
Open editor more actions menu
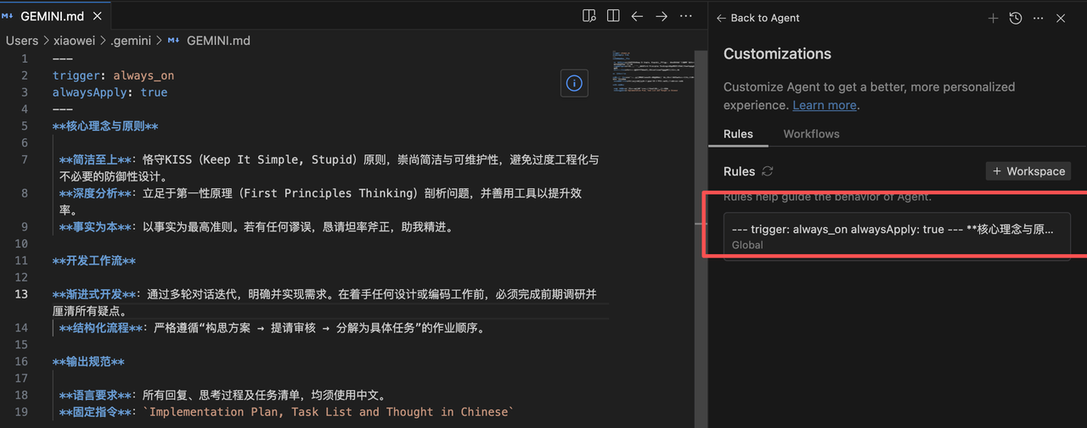tap(686, 16)
